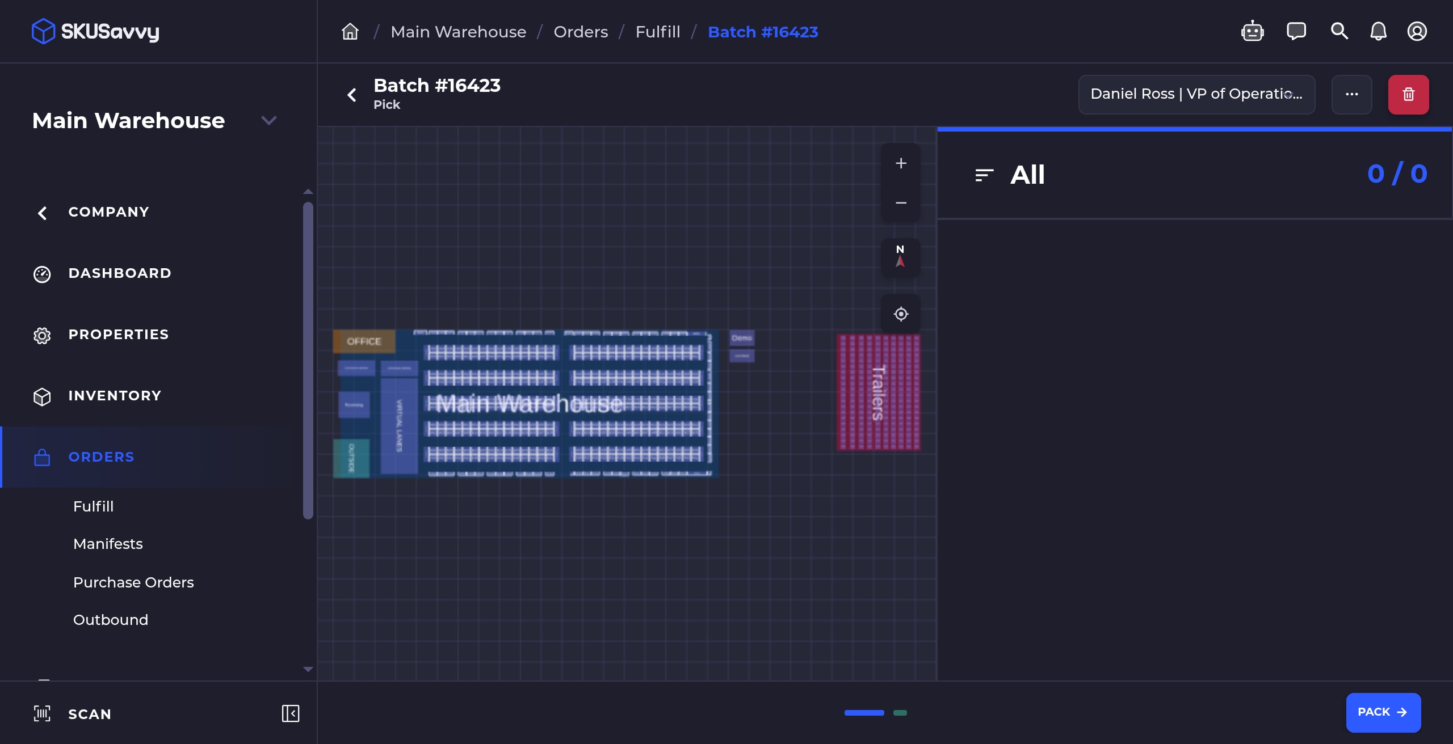The image size is (1453, 744).
Task: Click the sidebar scrollbar thumb
Action: point(308,361)
